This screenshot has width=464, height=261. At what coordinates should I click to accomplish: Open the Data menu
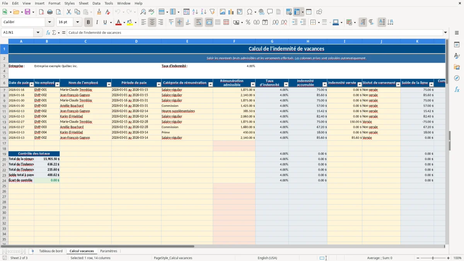pos(96,3)
